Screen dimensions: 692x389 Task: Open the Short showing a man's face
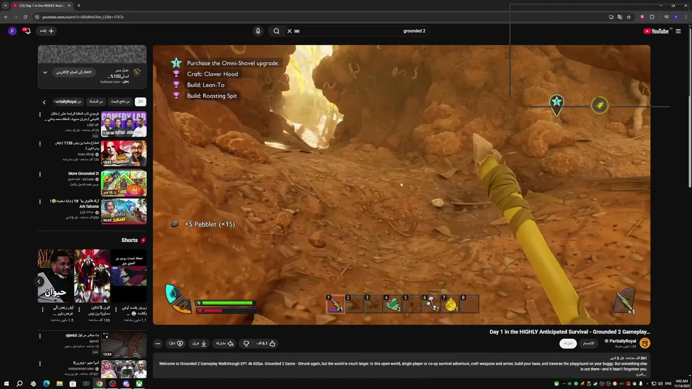pyautogui.click(x=55, y=276)
